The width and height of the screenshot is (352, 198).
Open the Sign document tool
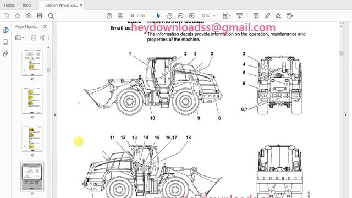pyautogui.click(x=278, y=16)
